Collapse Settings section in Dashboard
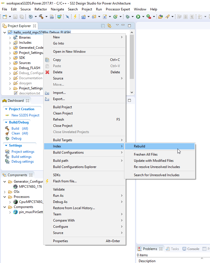Screen dimensions: 210x263 [6, 145]
